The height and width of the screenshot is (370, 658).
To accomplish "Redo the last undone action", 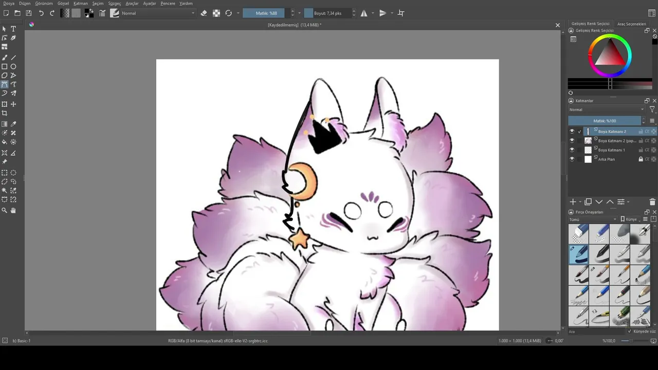I will [52, 13].
